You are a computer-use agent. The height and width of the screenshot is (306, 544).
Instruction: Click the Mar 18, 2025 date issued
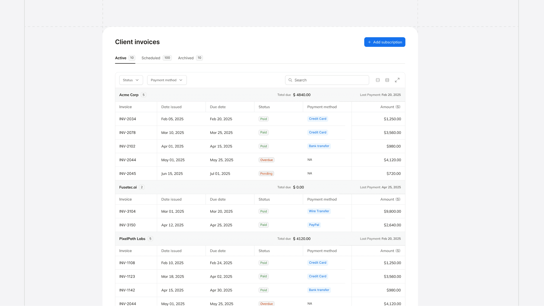(173, 276)
